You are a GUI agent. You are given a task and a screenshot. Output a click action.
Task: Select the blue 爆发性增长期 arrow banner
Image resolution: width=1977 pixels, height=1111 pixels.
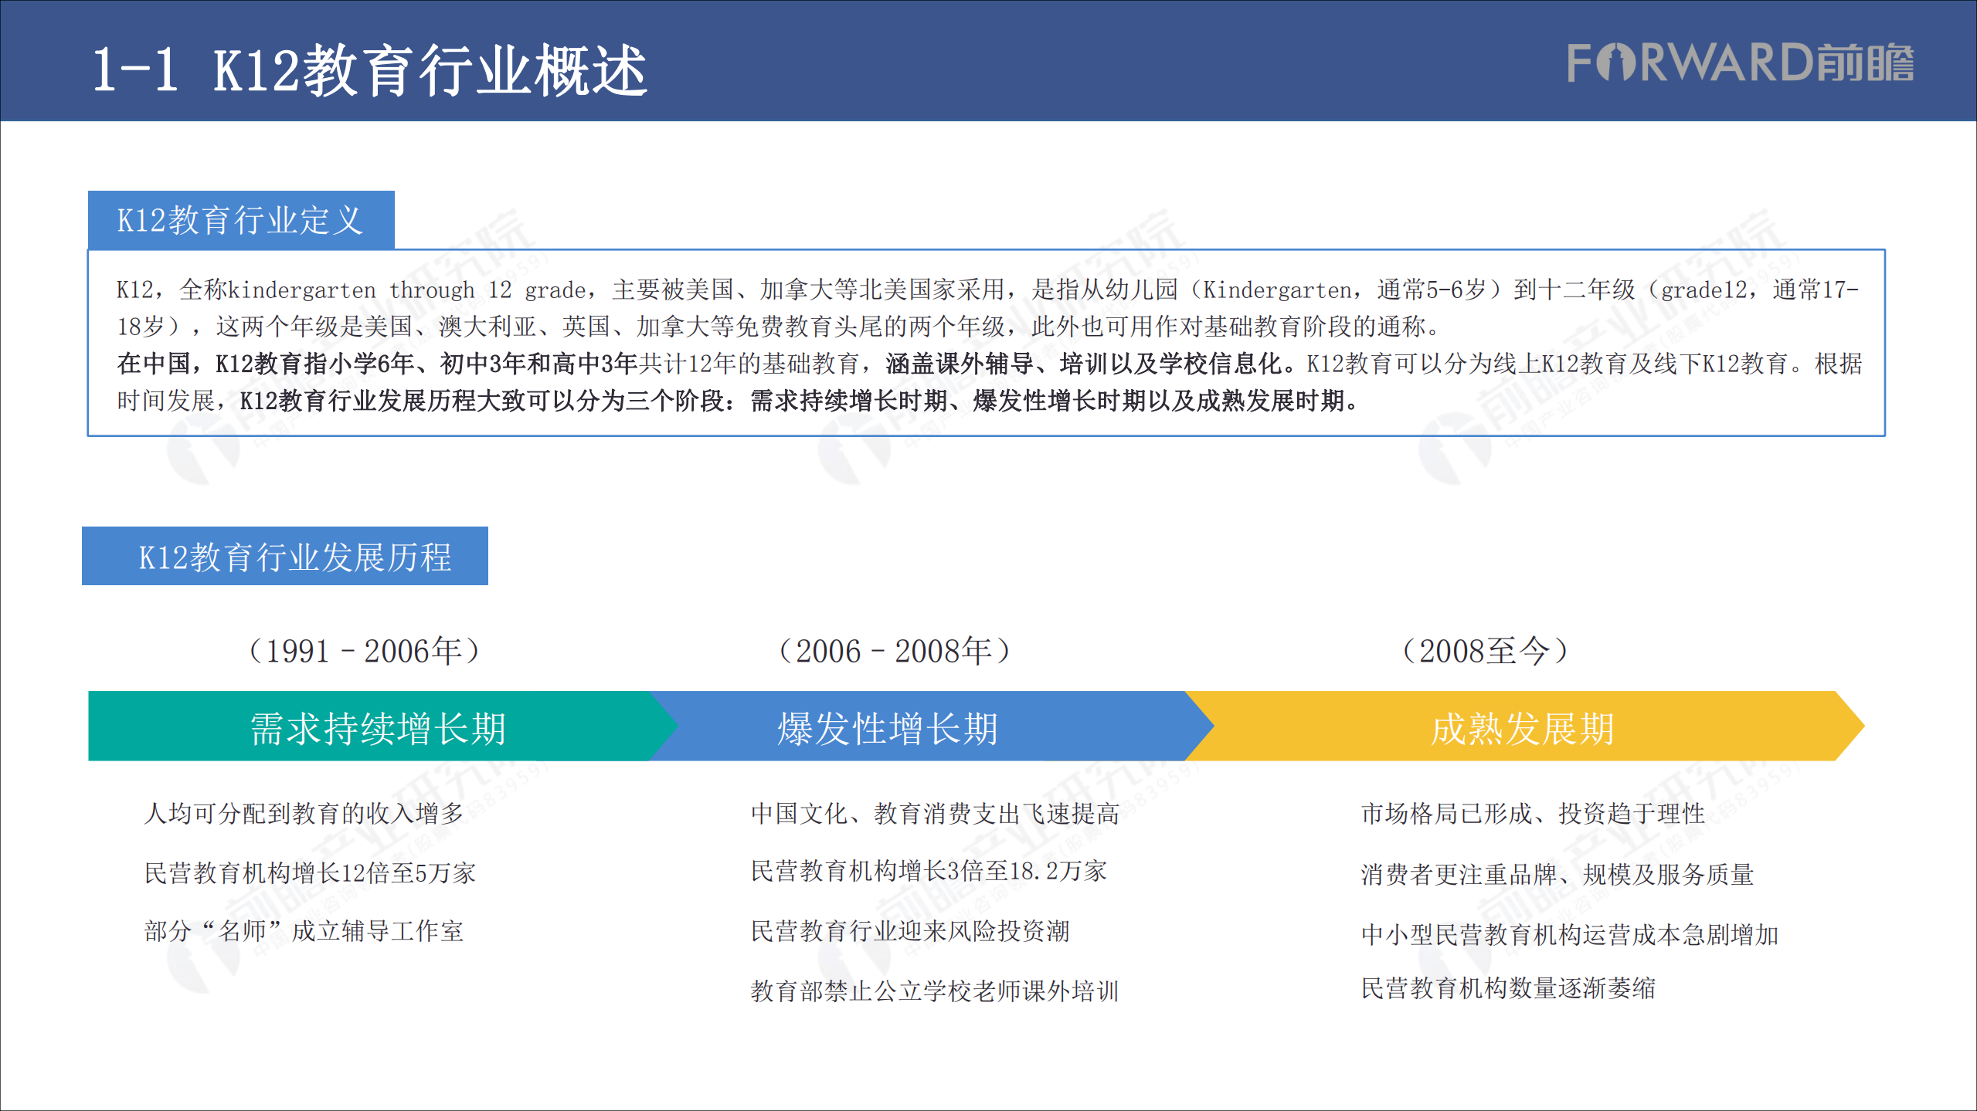pyautogui.click(x=888, y=726)
